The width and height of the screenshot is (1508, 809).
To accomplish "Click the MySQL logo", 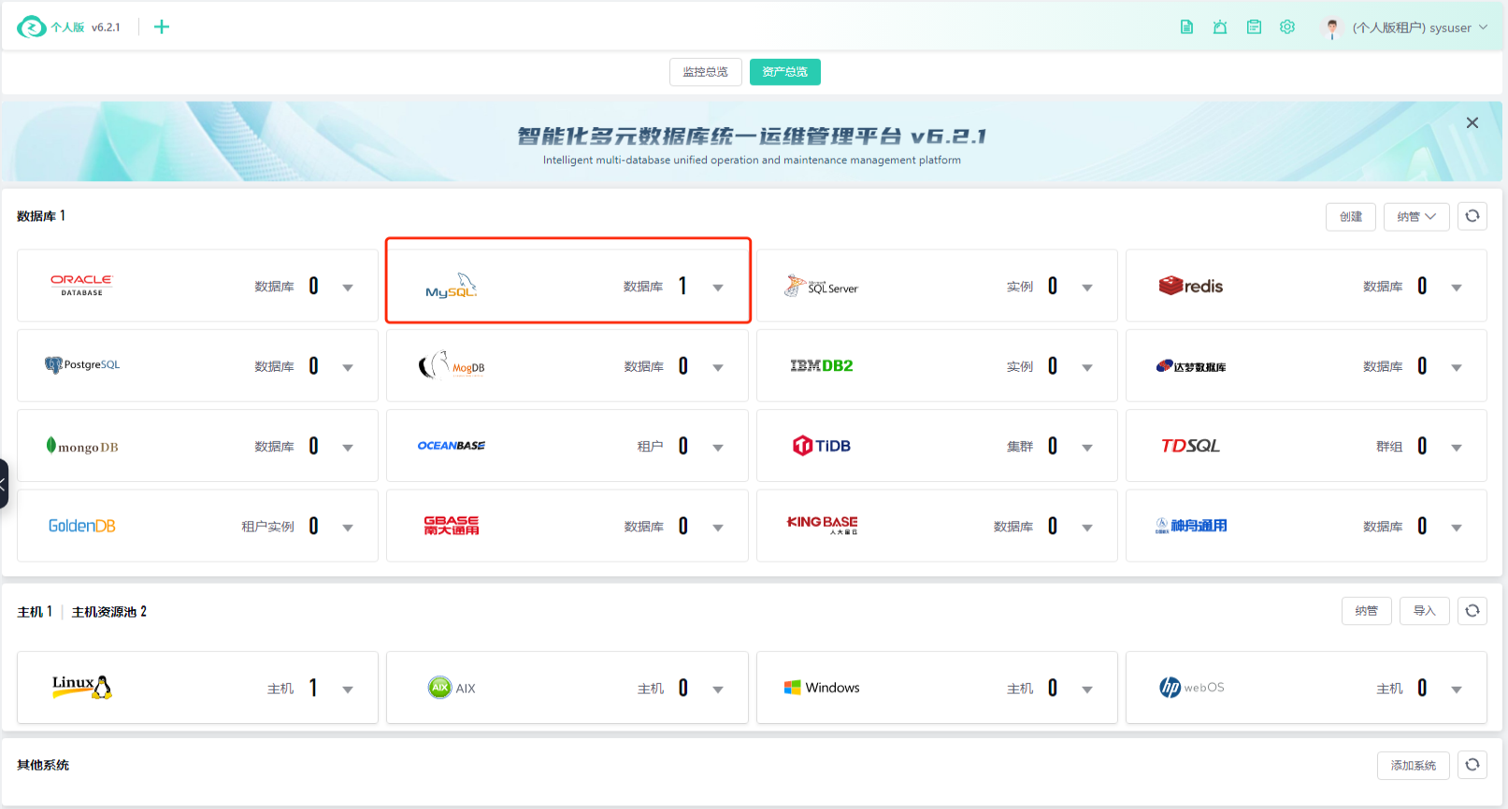I will [452, 286].
